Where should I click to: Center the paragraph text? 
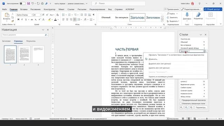point(67,20)
